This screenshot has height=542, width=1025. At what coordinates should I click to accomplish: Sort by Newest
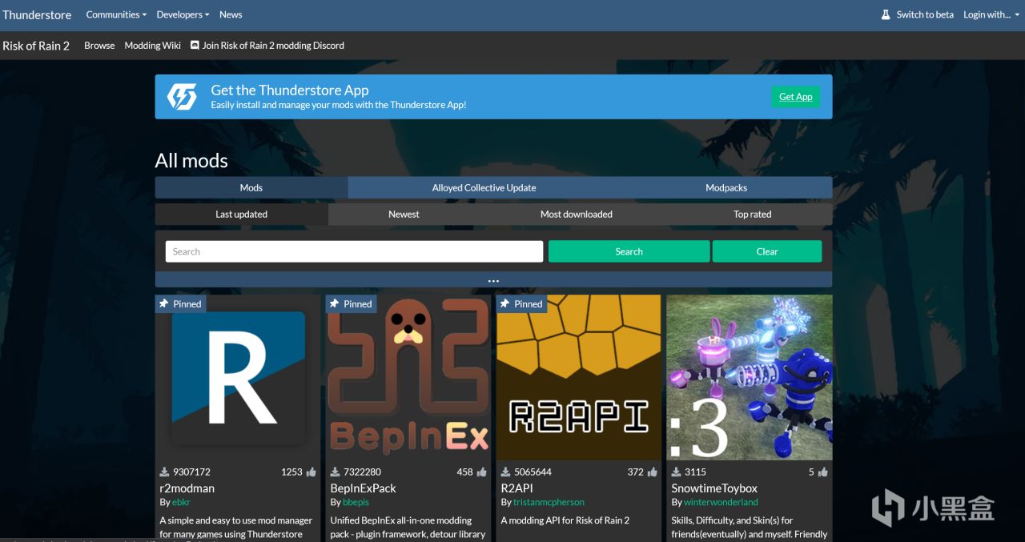[404, 214]
